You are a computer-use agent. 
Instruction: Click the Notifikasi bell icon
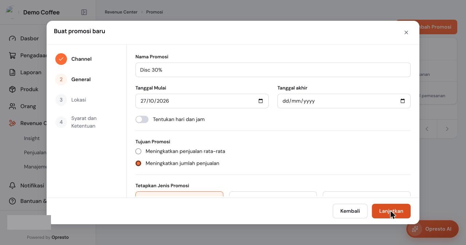(x=12, y=186)
